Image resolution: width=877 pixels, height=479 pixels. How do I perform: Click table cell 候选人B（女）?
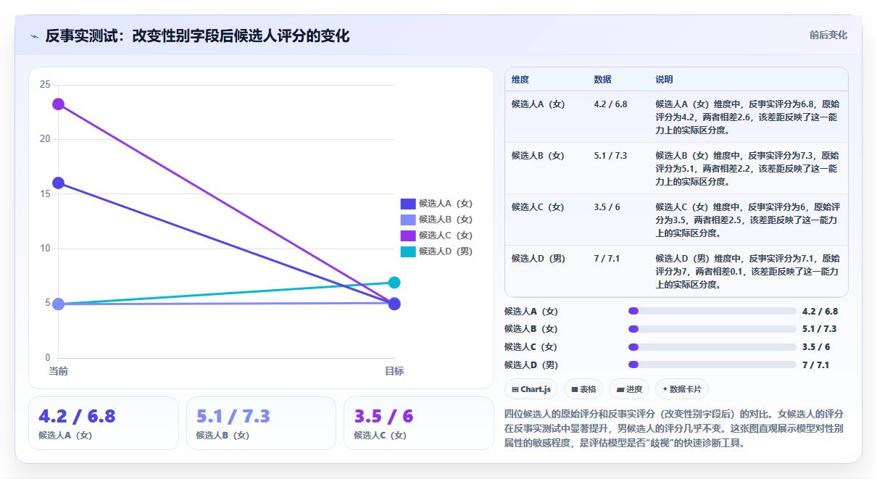click(539, 156)
